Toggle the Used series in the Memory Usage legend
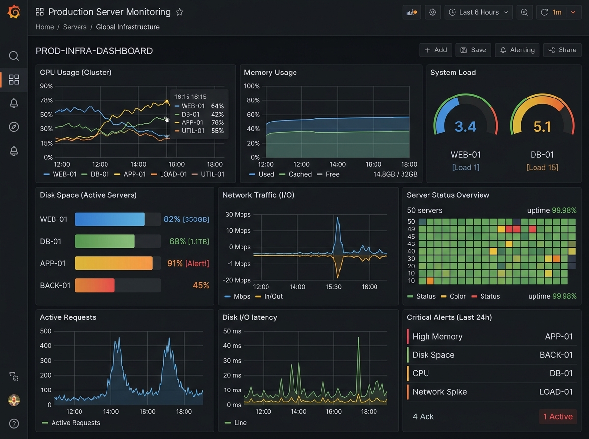The image size is (589, 439). (262, 174)
